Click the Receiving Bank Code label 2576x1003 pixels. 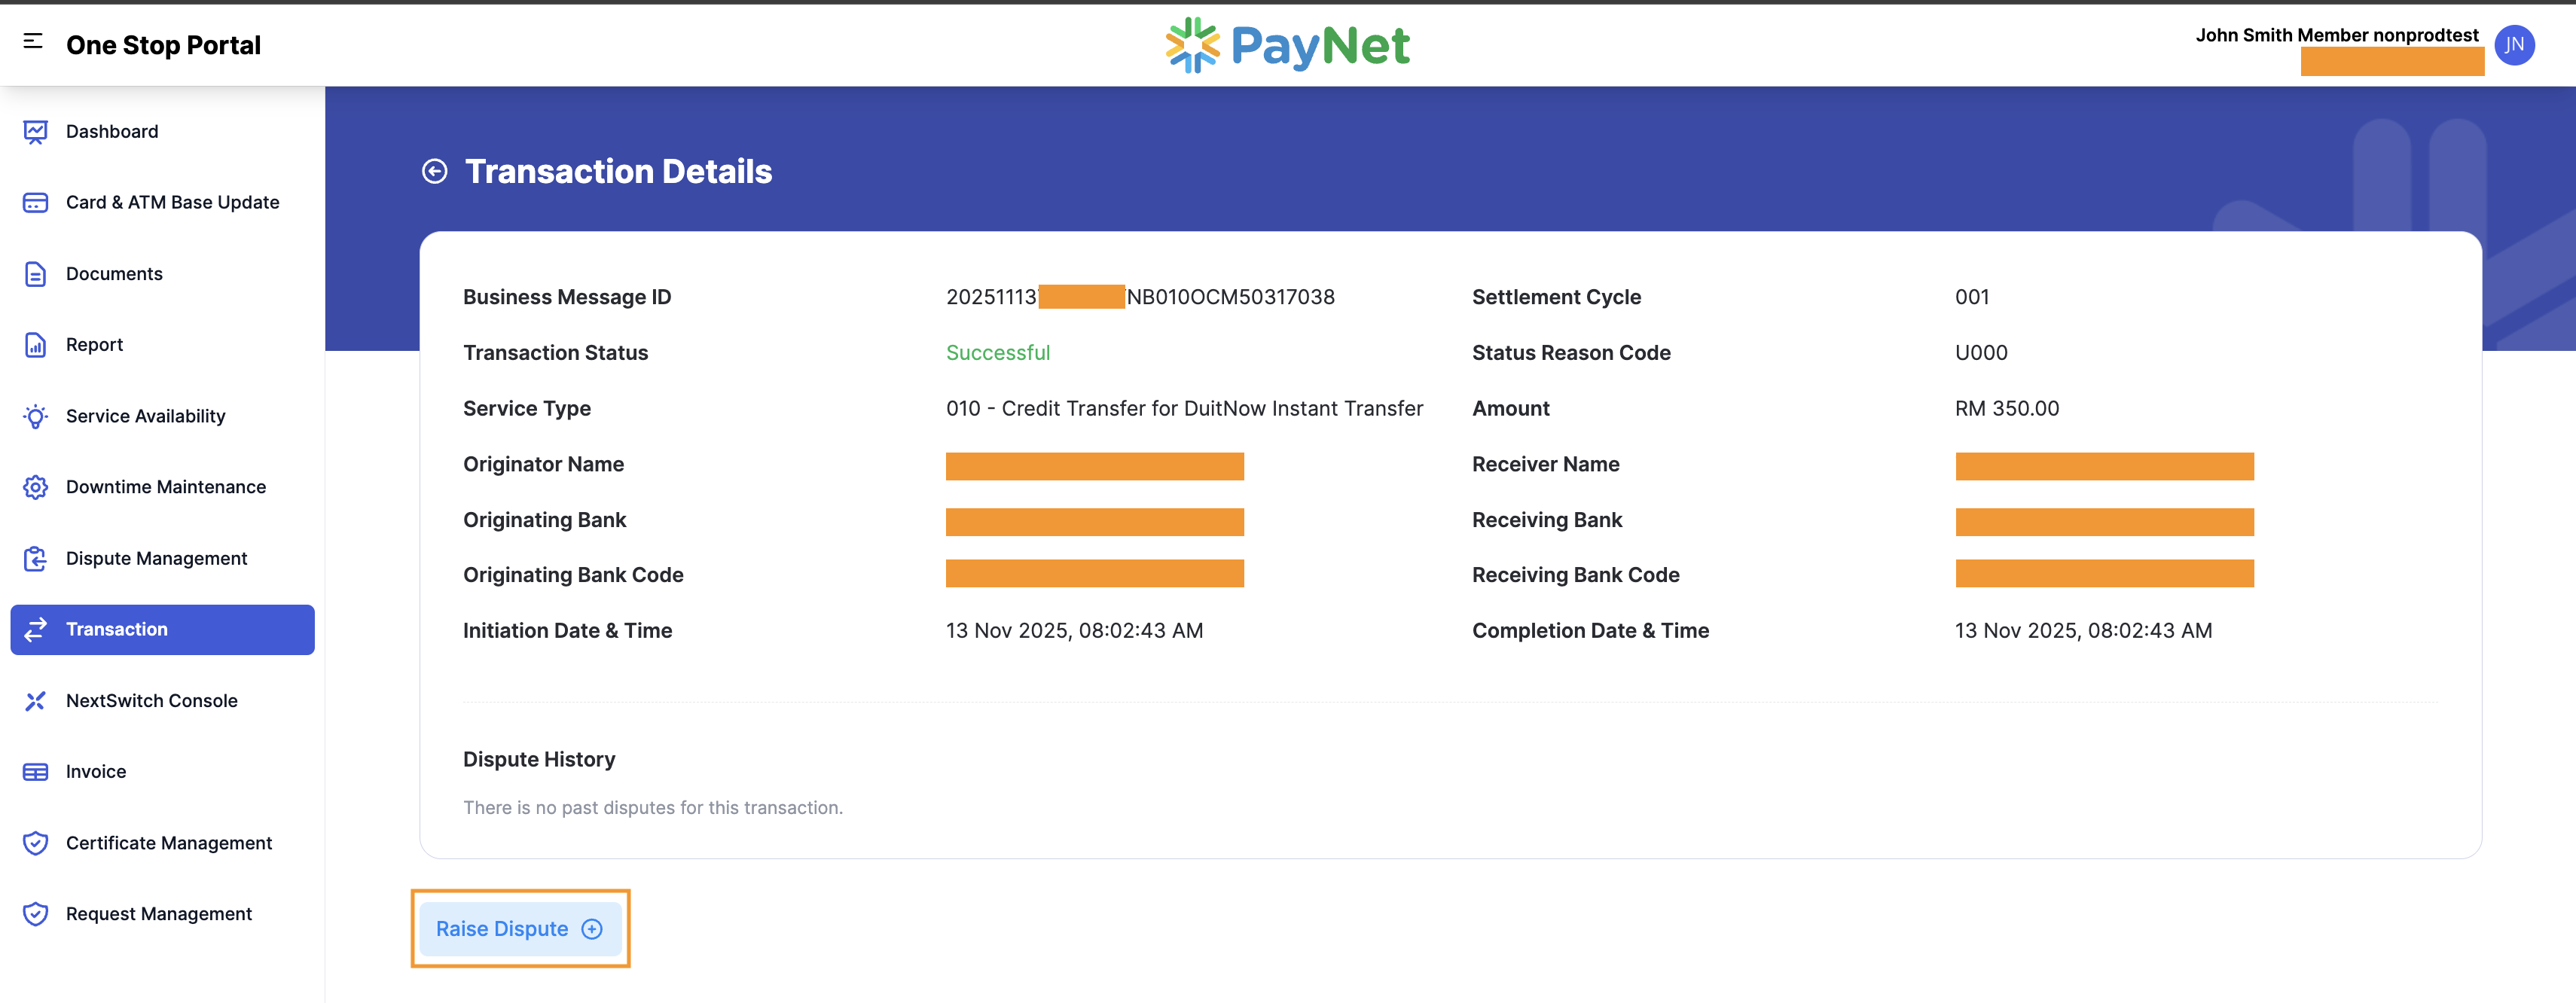point(1575,575)
